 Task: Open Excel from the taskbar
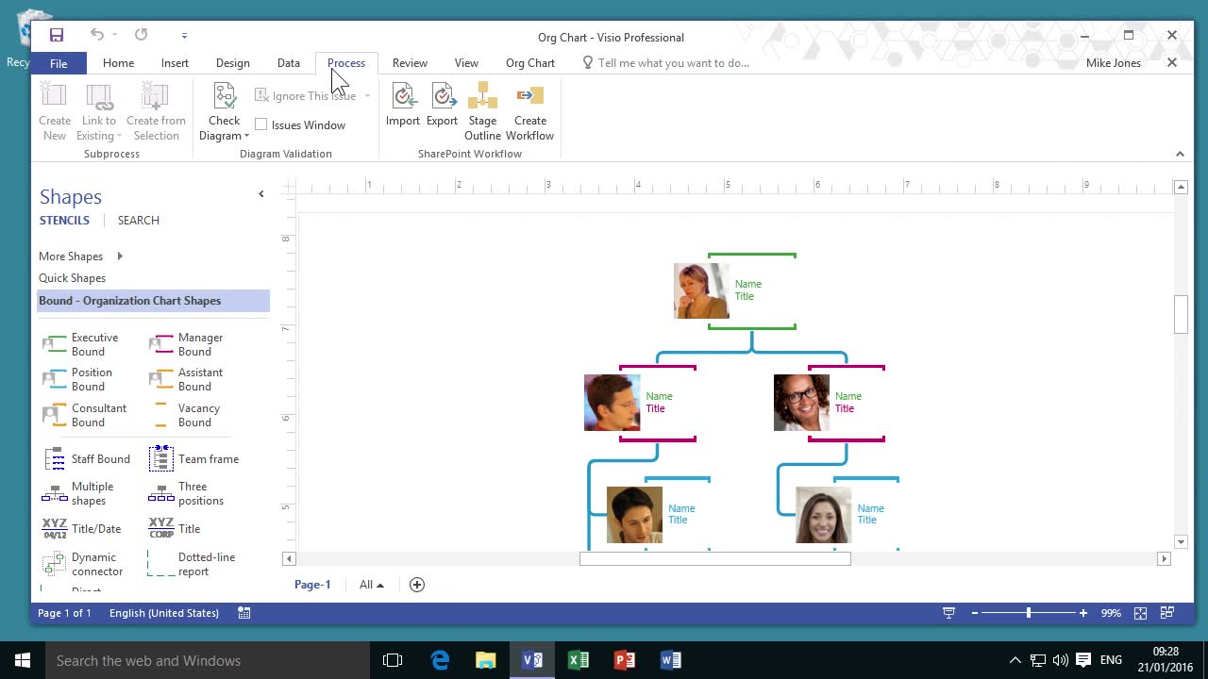579,660
